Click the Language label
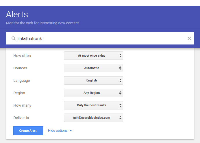 pyautogui.click(x=22, y=81)
